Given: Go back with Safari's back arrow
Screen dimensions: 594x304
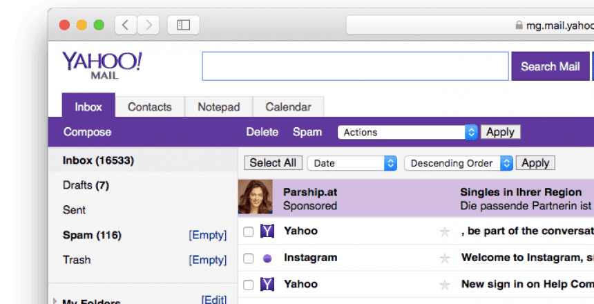Looking at the screenshot, I should (x=126, y=25).
